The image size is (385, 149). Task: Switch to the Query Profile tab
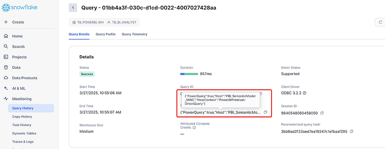106,34
